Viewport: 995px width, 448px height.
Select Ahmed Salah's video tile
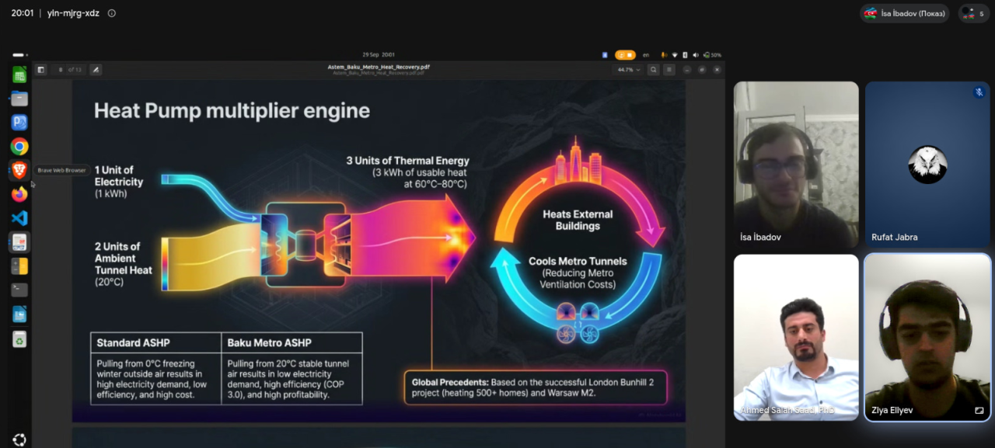tap(796, 338)
